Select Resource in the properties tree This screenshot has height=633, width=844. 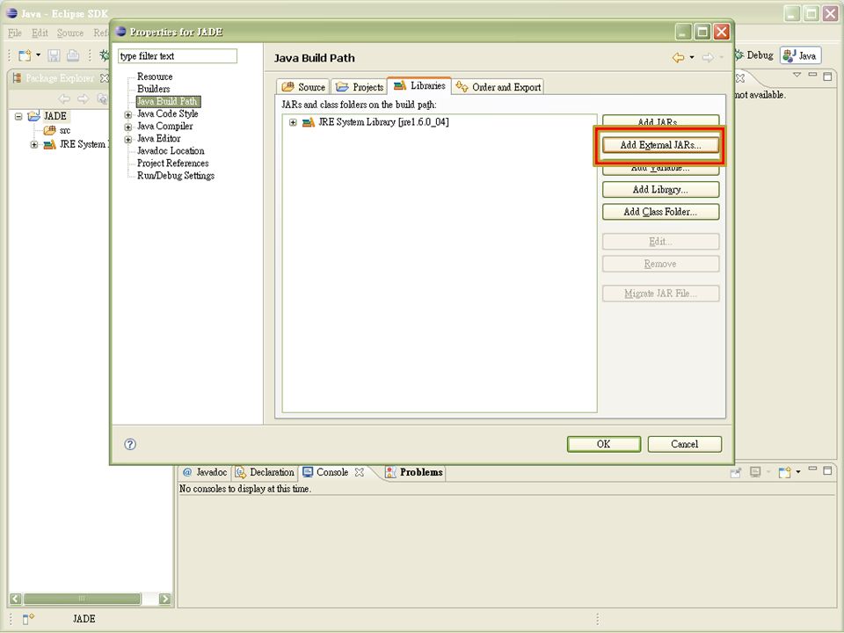point(155,76)
